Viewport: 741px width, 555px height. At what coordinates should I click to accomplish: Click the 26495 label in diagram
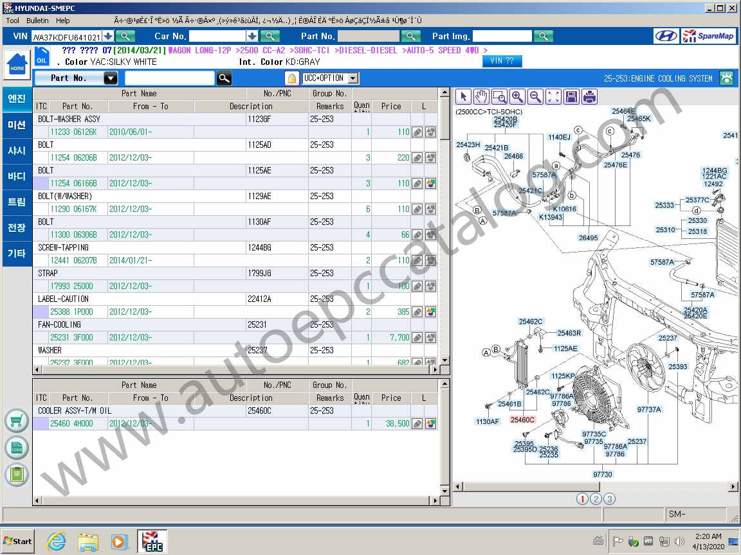pyautogui.click(x=588, y=238)
